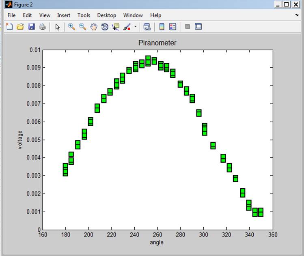Viewport: 304px width, 256px height.
Task: Toggle Zoom In mode
Action: point(71,27)
